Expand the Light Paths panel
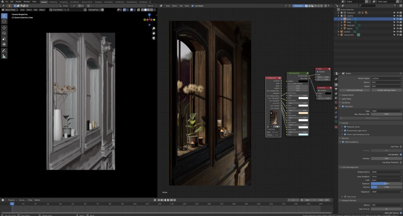403x216 pixels. (347, 99)
